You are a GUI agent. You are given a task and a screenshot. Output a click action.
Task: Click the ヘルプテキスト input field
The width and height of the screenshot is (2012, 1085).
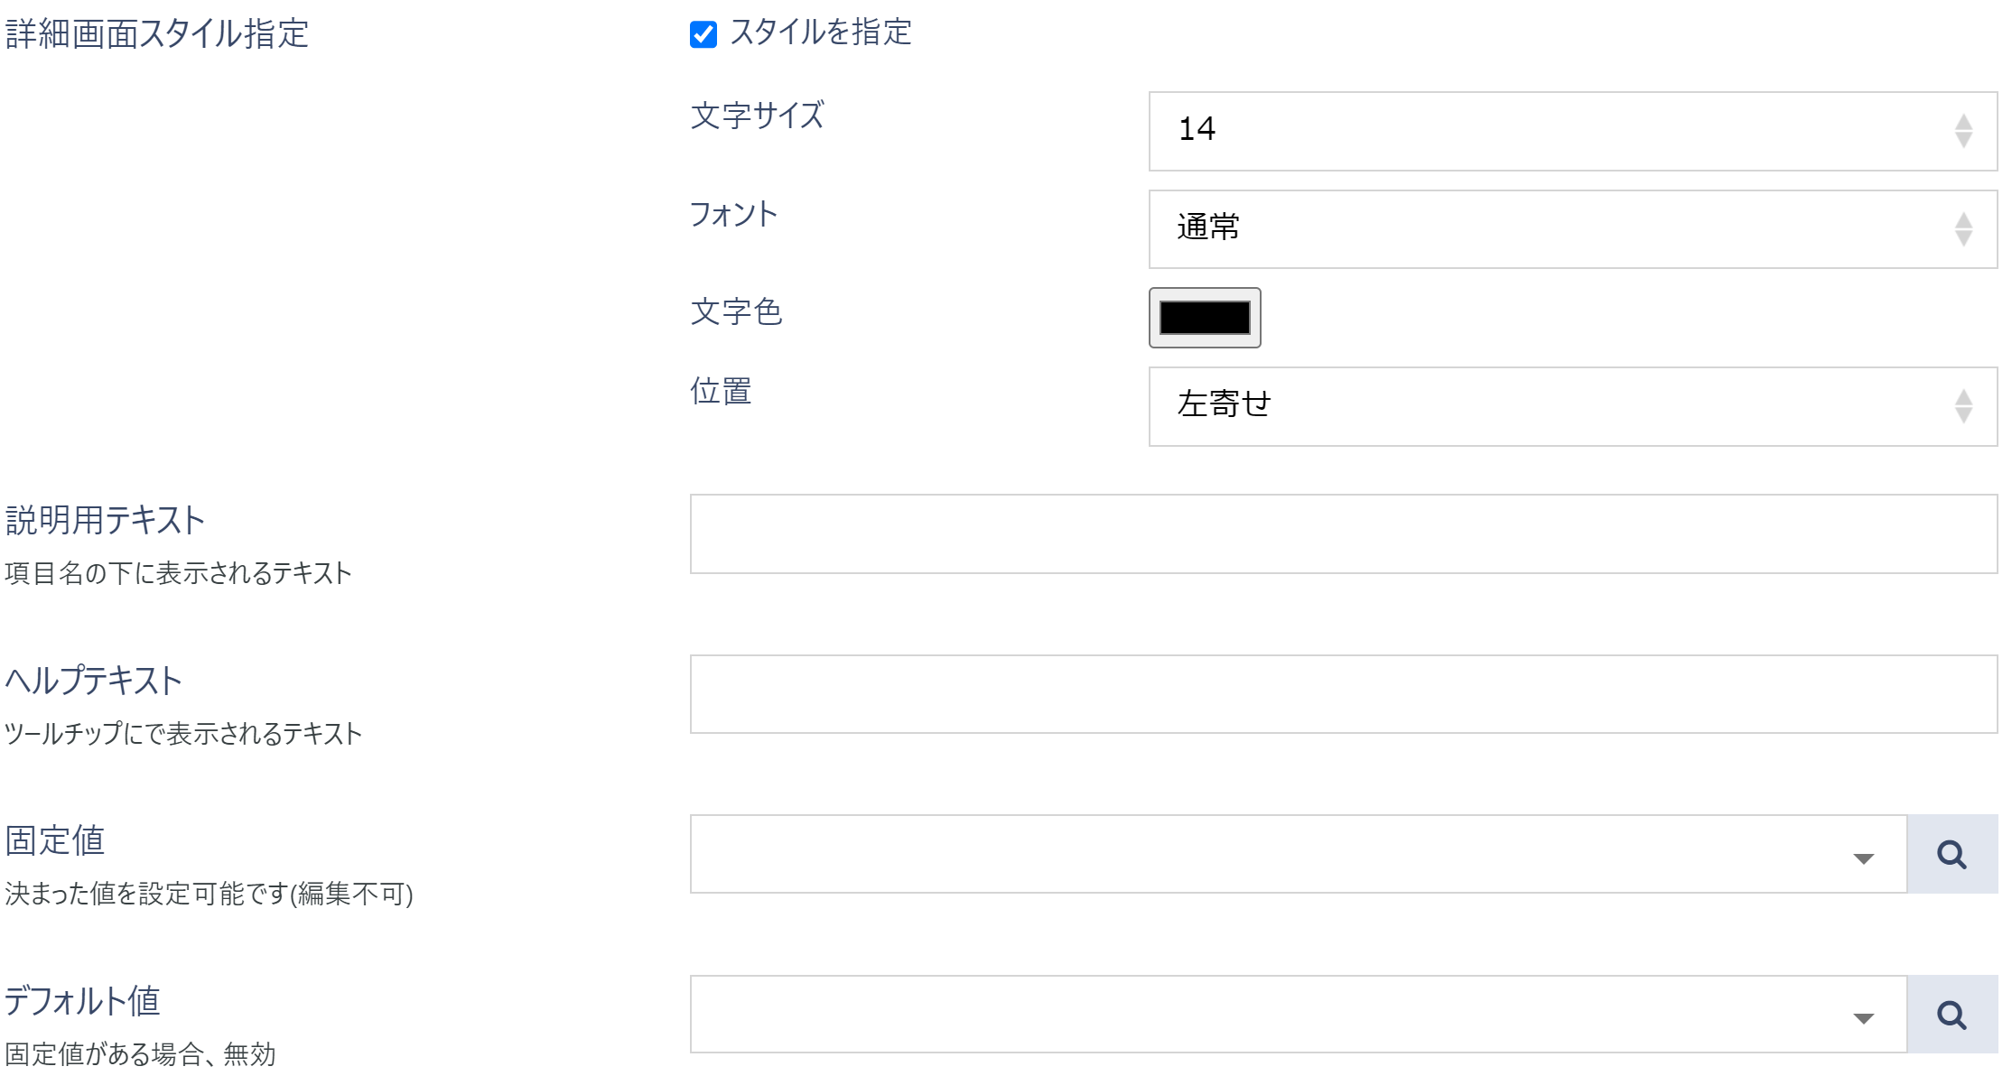pos(1343,694)
